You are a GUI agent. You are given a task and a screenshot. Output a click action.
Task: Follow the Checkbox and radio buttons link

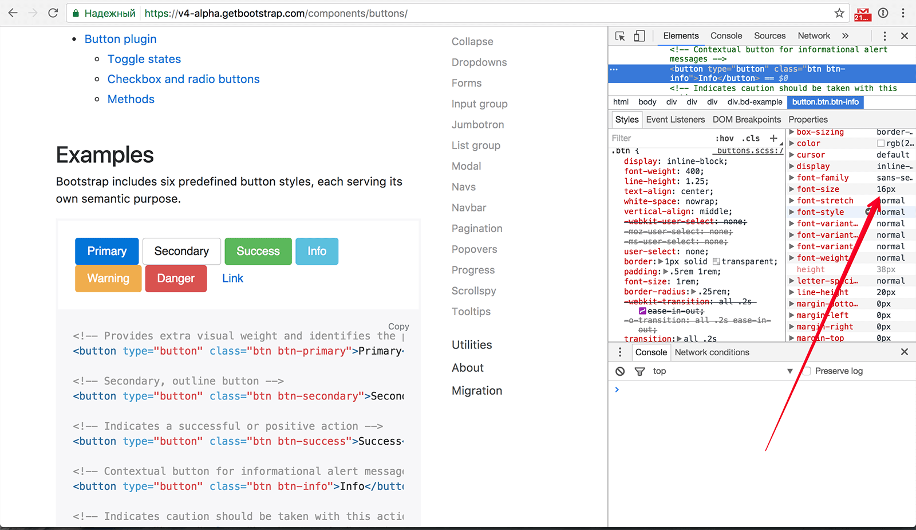[183, 79]
